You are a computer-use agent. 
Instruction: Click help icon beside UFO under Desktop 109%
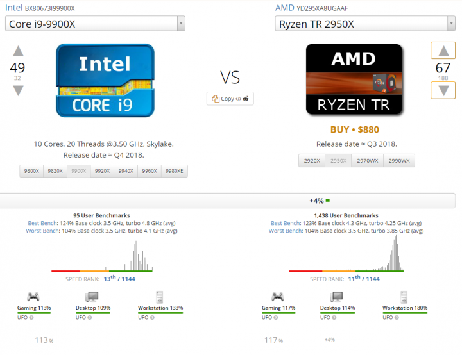click(x=90, y=318)
